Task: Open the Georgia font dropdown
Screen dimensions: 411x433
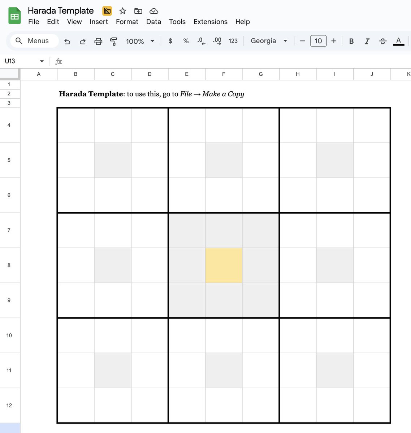Action: [269, 41]
